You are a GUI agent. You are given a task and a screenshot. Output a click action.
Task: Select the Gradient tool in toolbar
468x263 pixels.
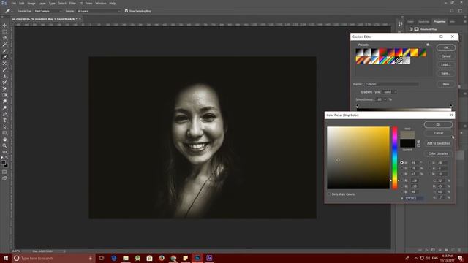click(4, 95)
